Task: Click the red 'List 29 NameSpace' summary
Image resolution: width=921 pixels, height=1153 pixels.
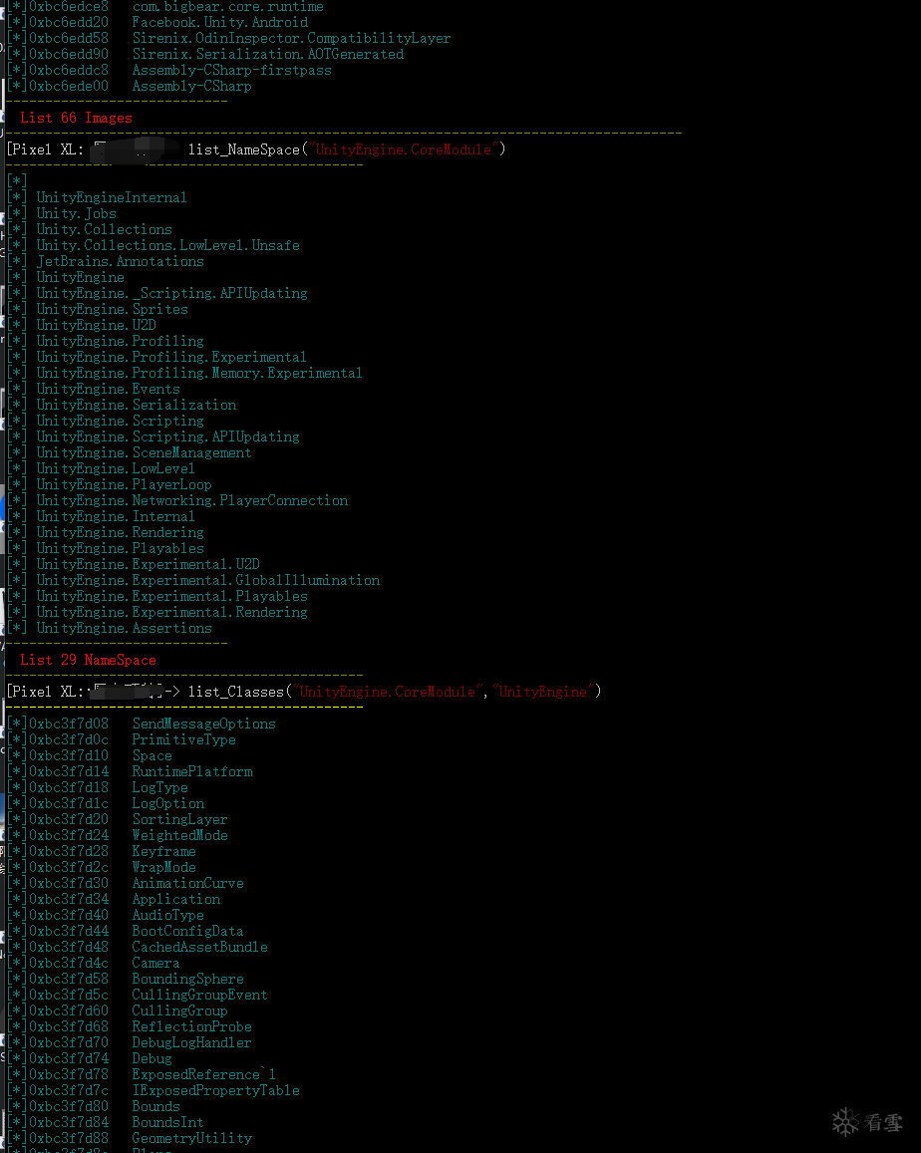Action: tap(89, 660)
